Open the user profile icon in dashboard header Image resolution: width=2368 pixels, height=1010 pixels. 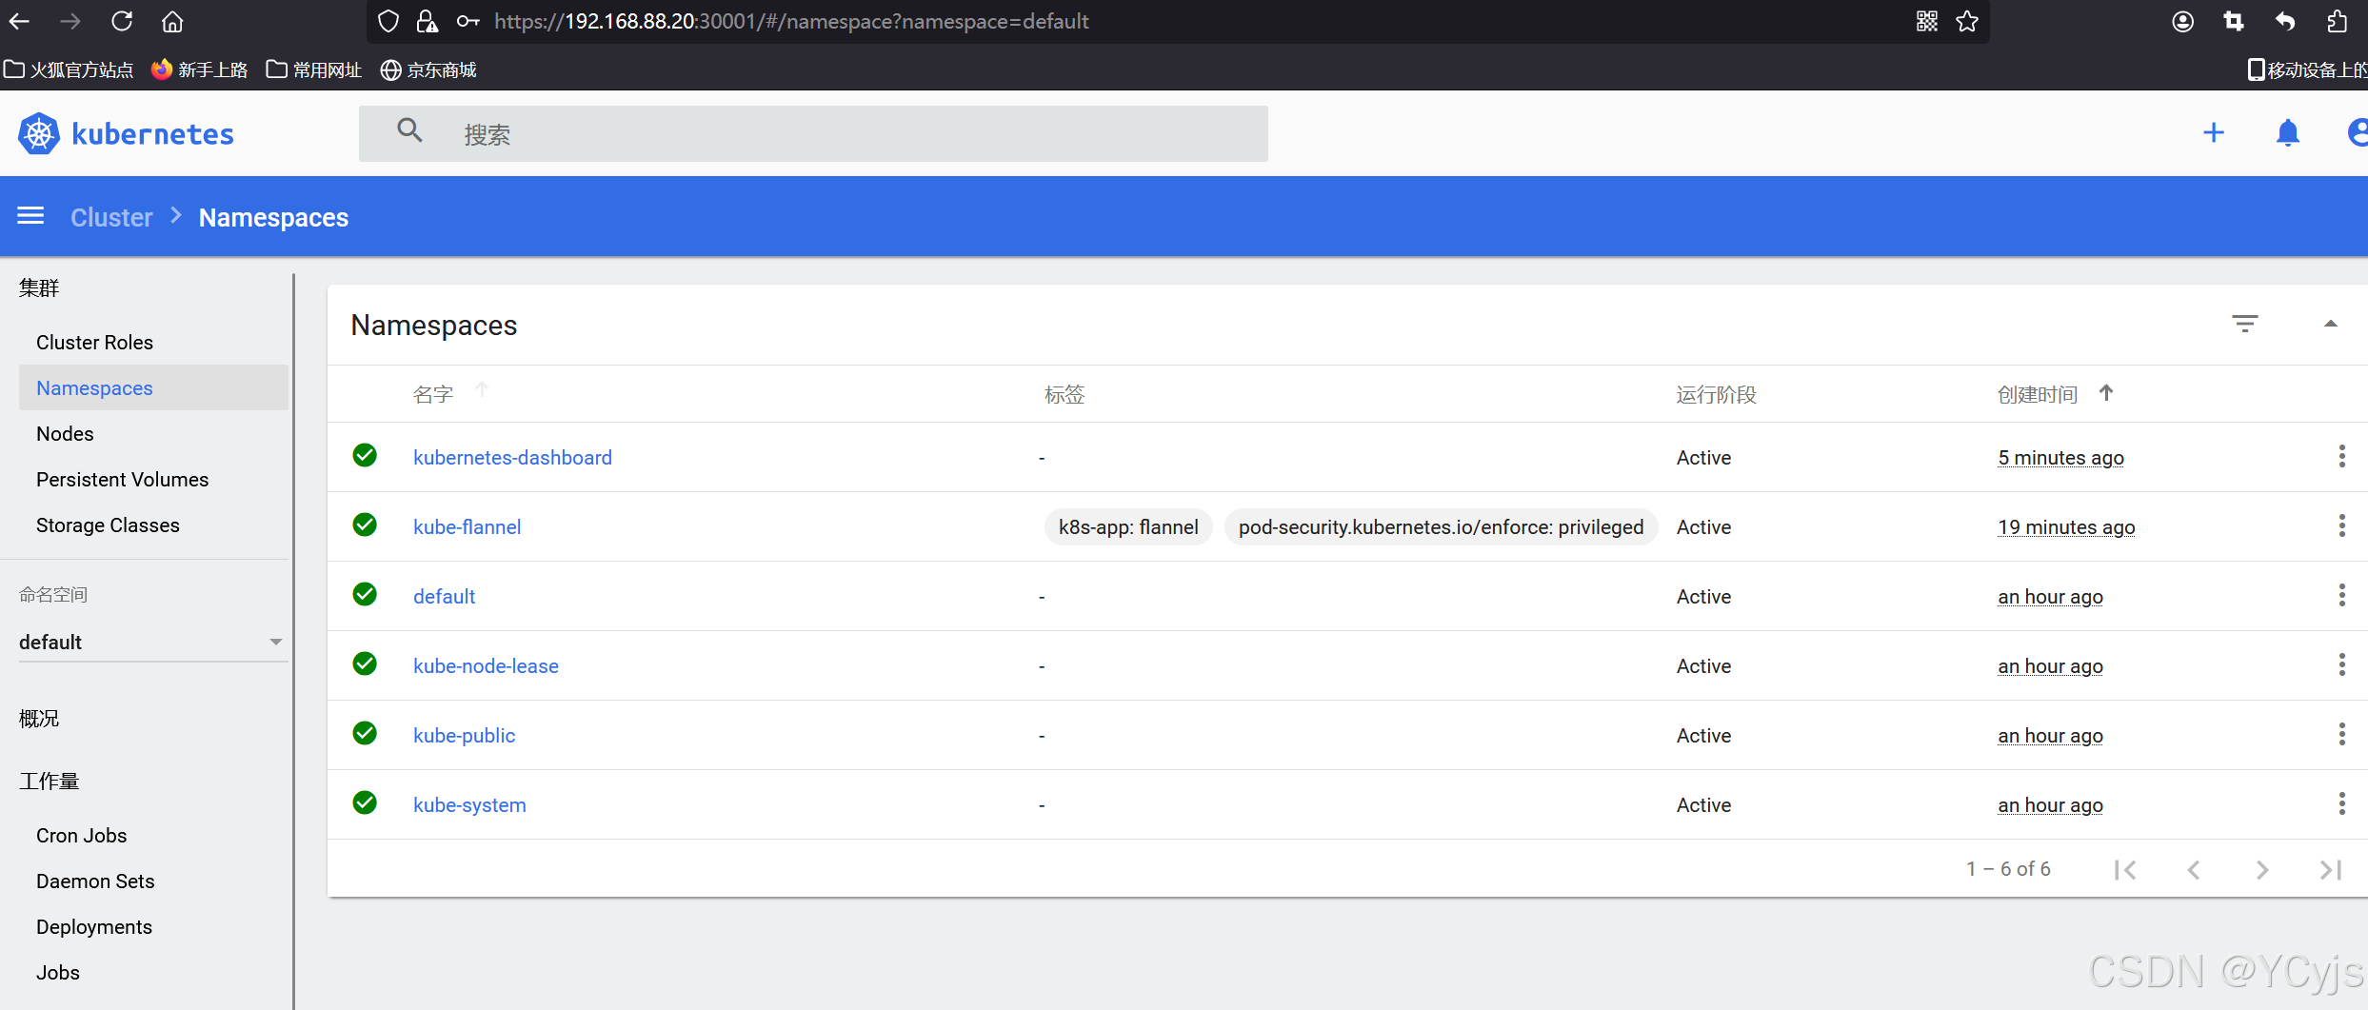(2358, 132)
